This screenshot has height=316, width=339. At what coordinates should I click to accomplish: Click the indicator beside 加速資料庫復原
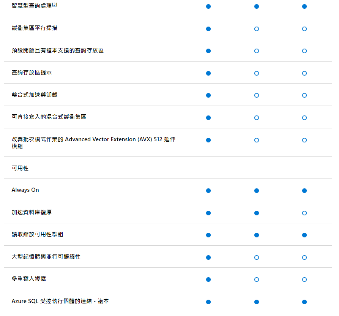coord(208,213)
